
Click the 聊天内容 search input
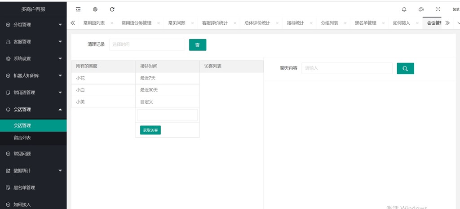pyautogui.click(x=347, y=68)
